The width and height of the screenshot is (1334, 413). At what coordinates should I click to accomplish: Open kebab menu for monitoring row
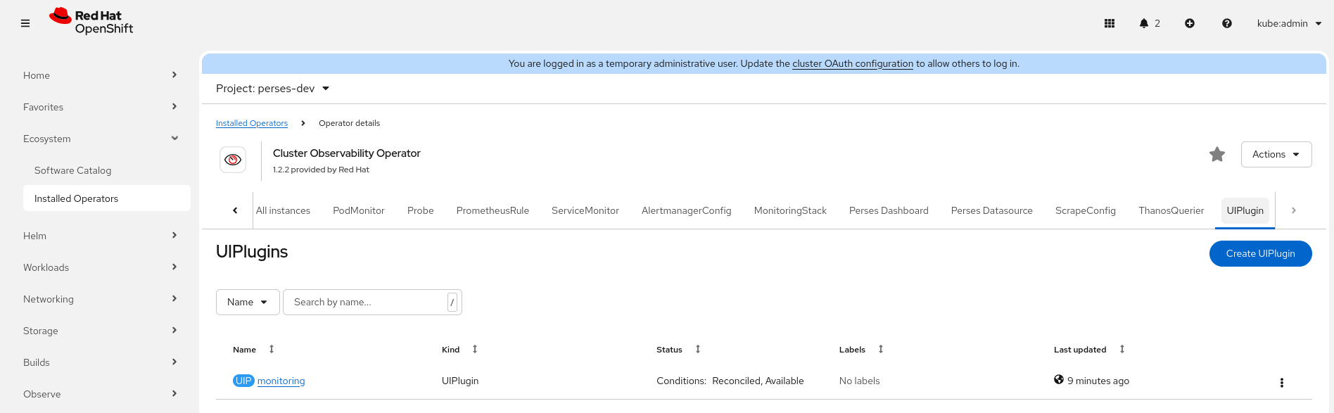click(1281, 383)
